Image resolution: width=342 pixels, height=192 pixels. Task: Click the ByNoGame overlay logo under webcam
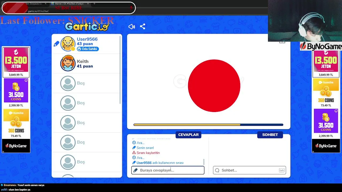tap(321, 46)
